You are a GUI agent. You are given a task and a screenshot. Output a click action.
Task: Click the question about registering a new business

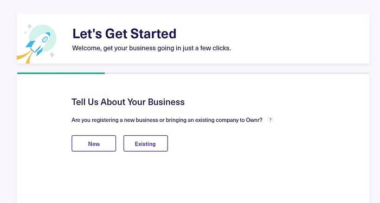[x=167, y=120]
